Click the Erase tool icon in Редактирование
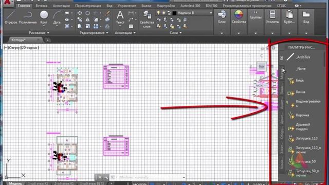Viewport: 329px width, 185px height. point(107,13)
